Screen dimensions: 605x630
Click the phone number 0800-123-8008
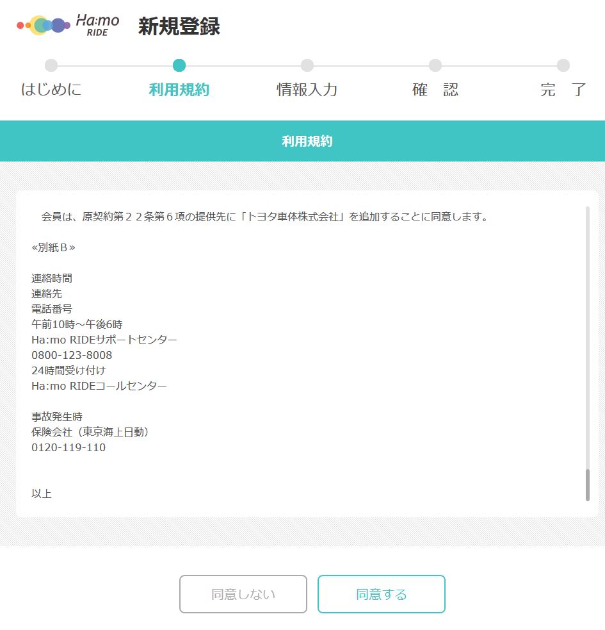tap(72, 355)
